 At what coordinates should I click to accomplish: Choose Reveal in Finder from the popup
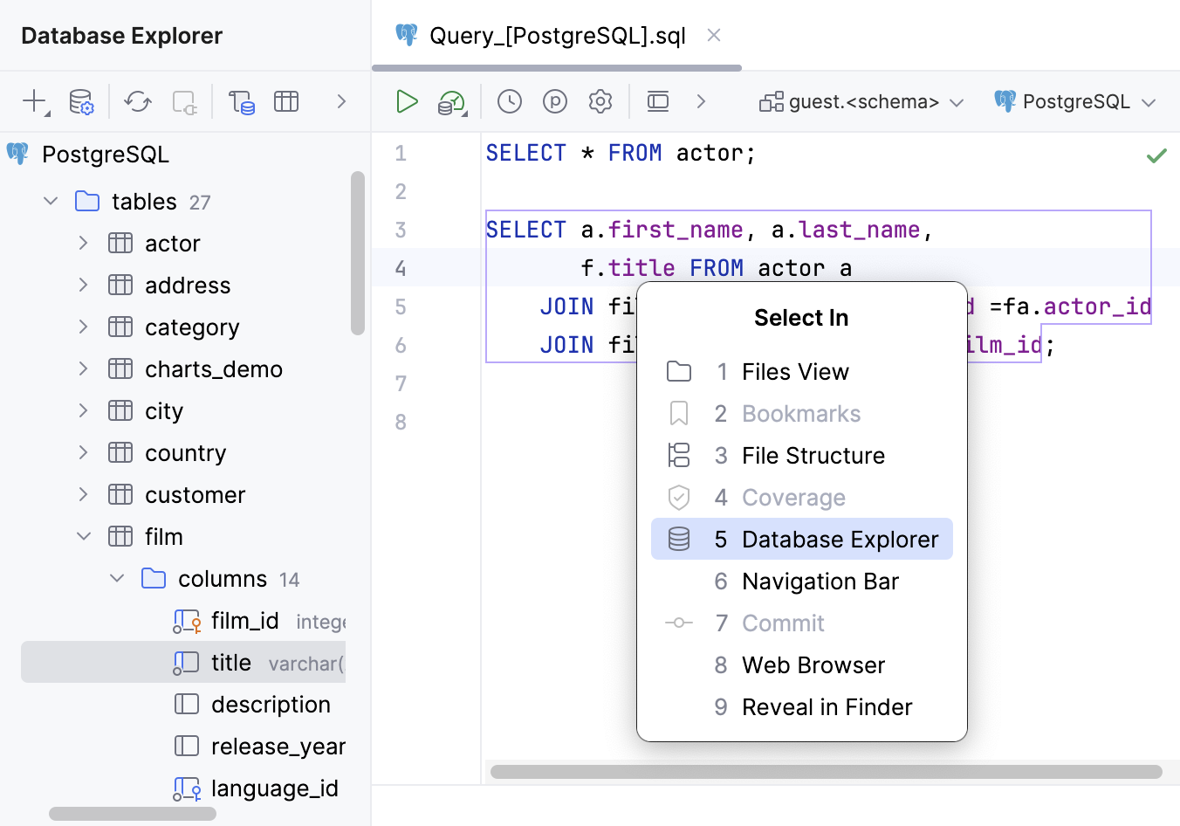(827, 706)
